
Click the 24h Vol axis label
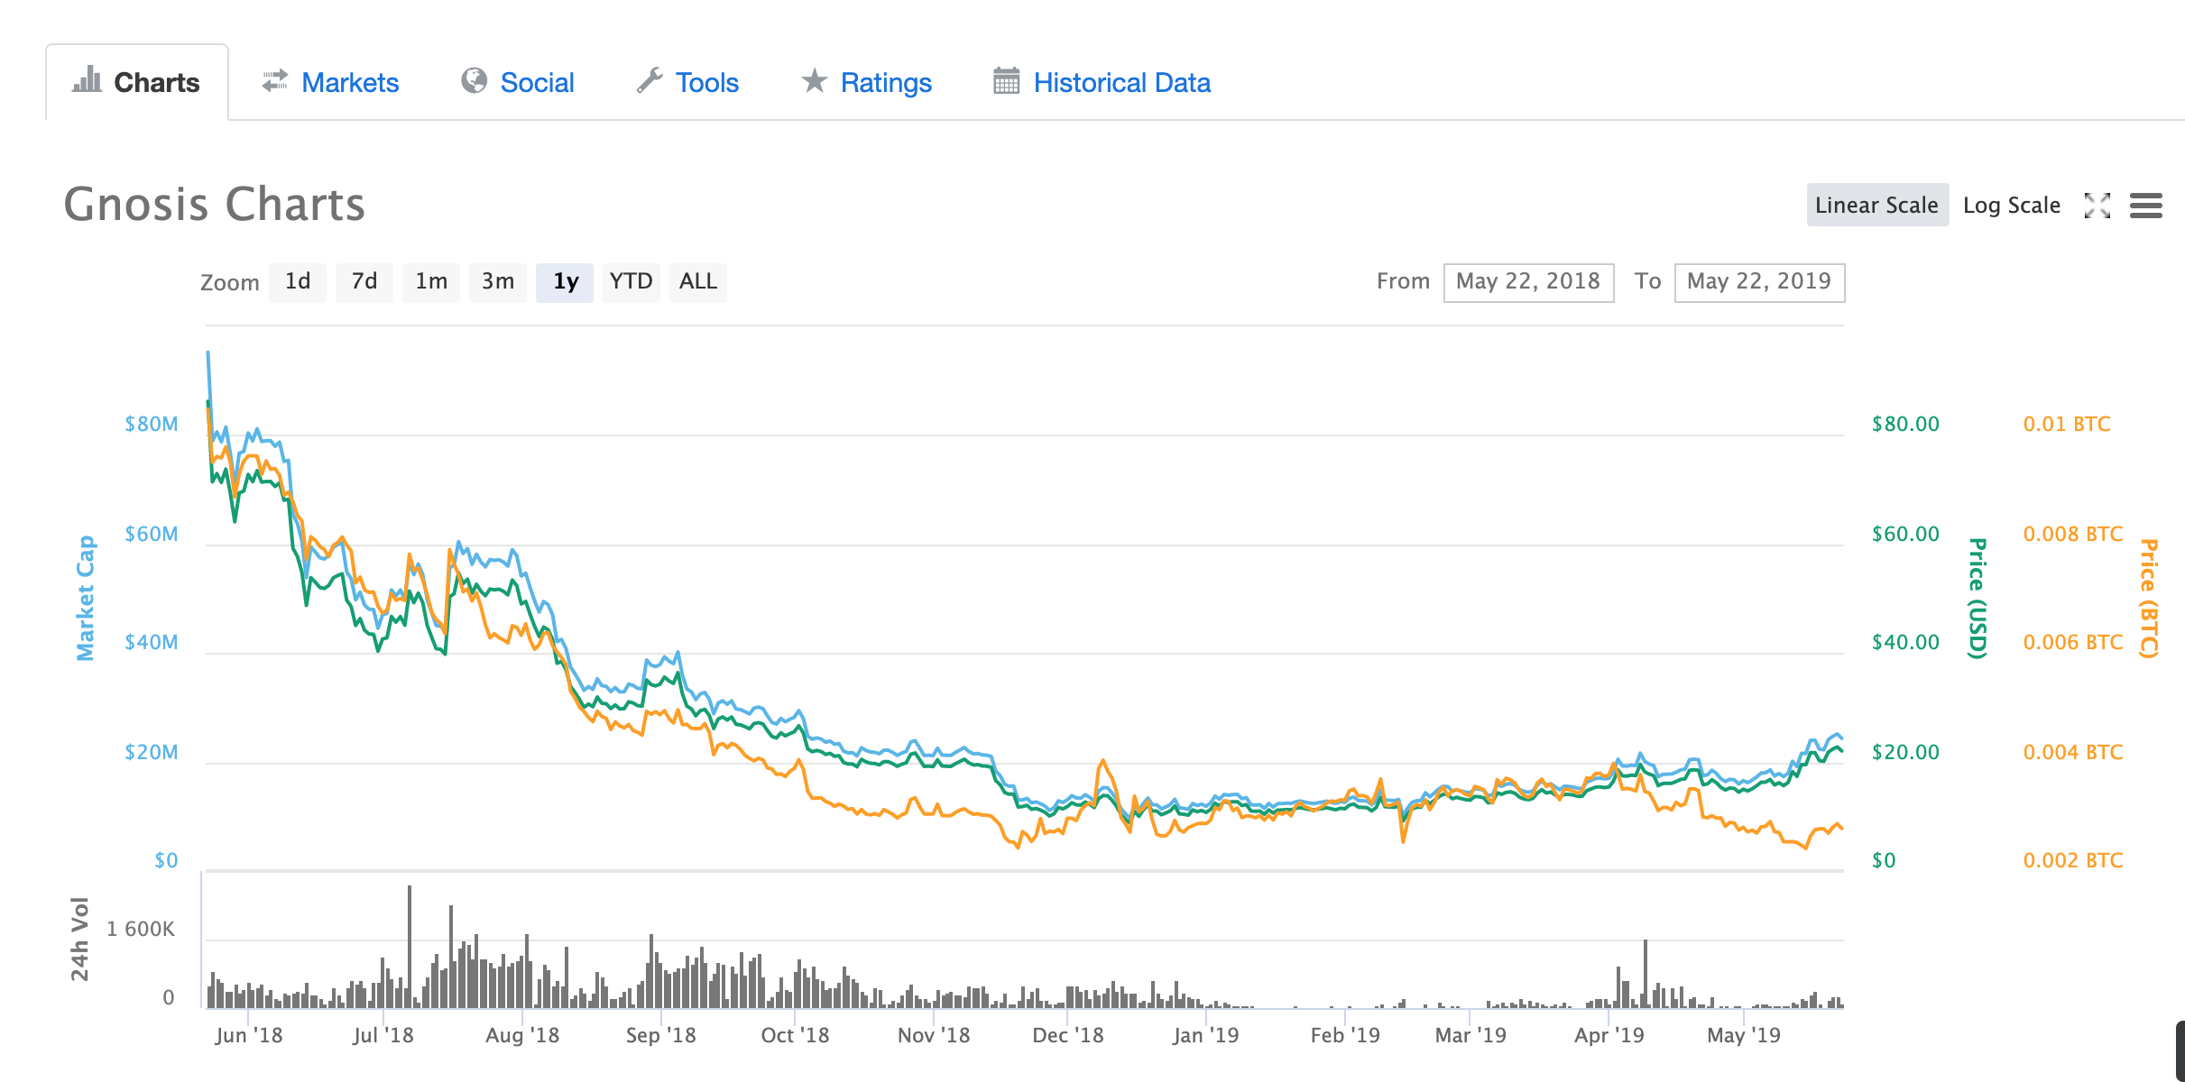[79, 939]
